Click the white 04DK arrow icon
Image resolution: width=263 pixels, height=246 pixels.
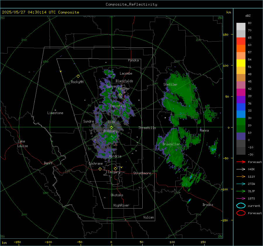point(241,169)
